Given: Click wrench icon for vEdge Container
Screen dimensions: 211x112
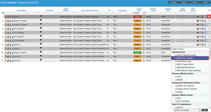Looking at the screenshot, I should click(6, 53).
